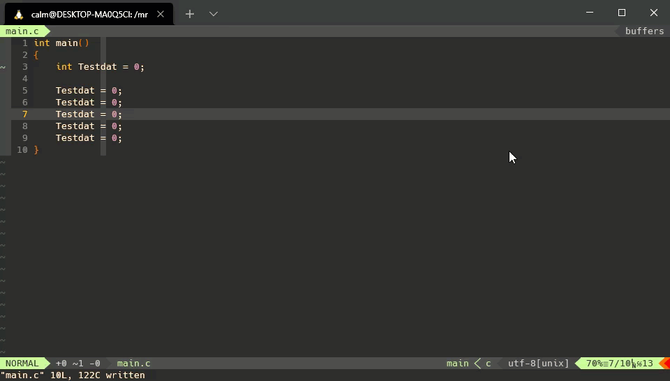Select the calm@DESKTOP-MA0Q5CI terminal tab

coord(89,14)
